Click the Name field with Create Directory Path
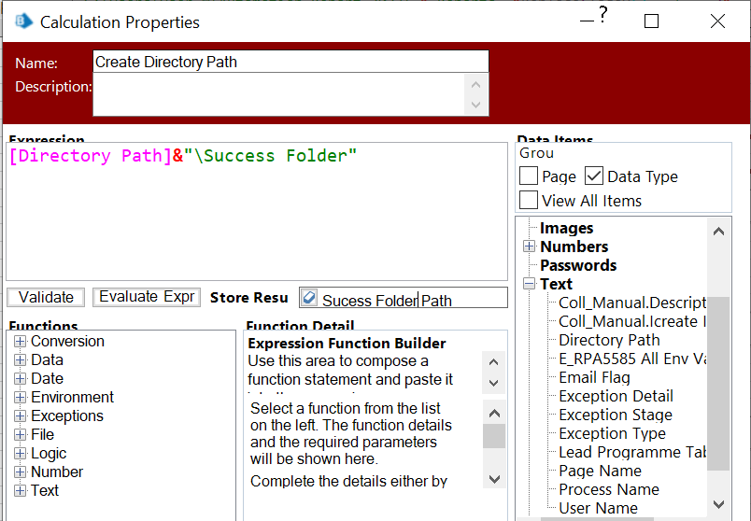 (290, 62)
